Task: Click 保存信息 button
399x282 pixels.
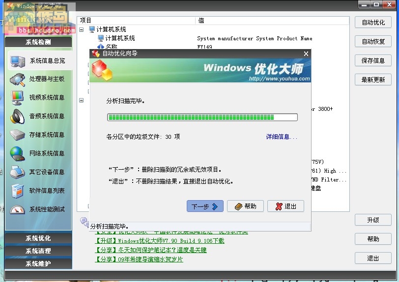Action: (373, 60)
